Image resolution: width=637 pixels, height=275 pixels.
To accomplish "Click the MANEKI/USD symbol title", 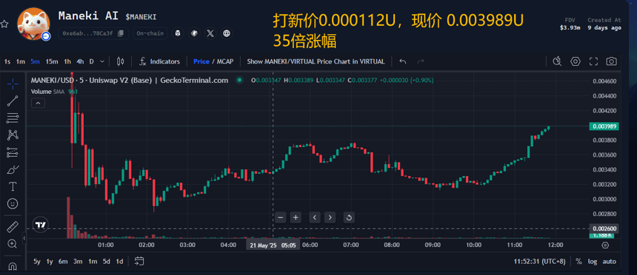I will [x=130, y=81].
